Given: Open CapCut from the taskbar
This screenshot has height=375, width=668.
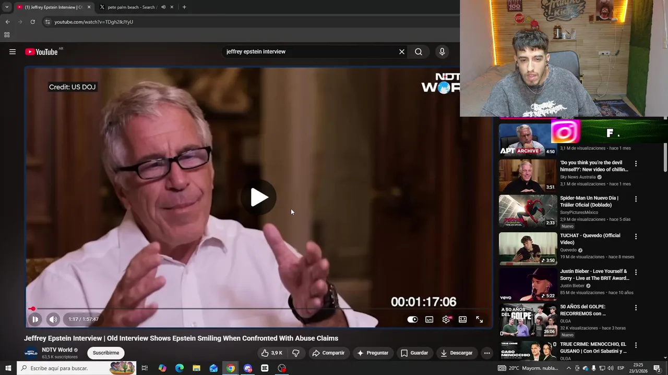Looking at the screenshot, I should click(x=265, y=368).
